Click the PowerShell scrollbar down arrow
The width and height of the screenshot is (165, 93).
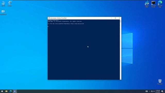(x=121, y=79)
